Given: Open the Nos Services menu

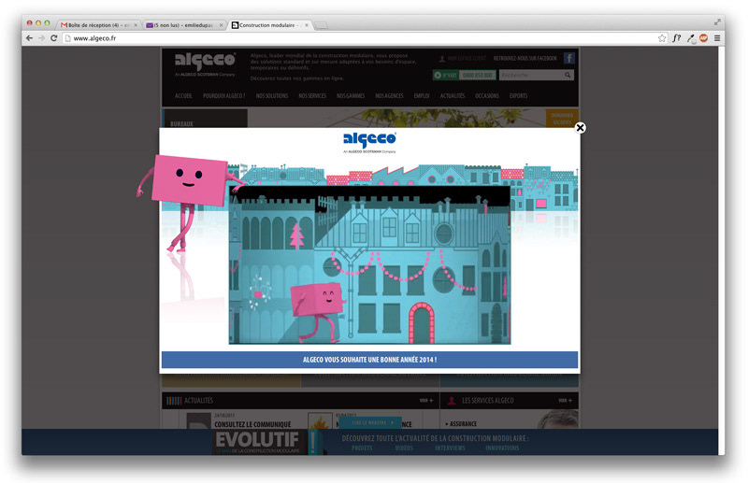Looking at the screenshot, I should (312, 96).
